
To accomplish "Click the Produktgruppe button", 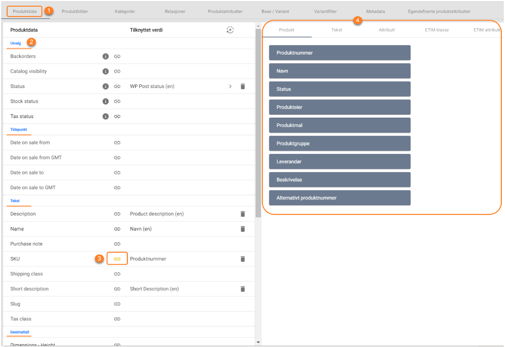I will pyautogui.click(x=340, y=143).
